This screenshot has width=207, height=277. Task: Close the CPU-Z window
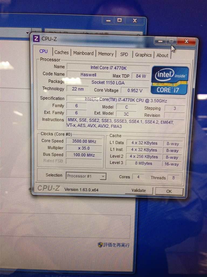187,41
